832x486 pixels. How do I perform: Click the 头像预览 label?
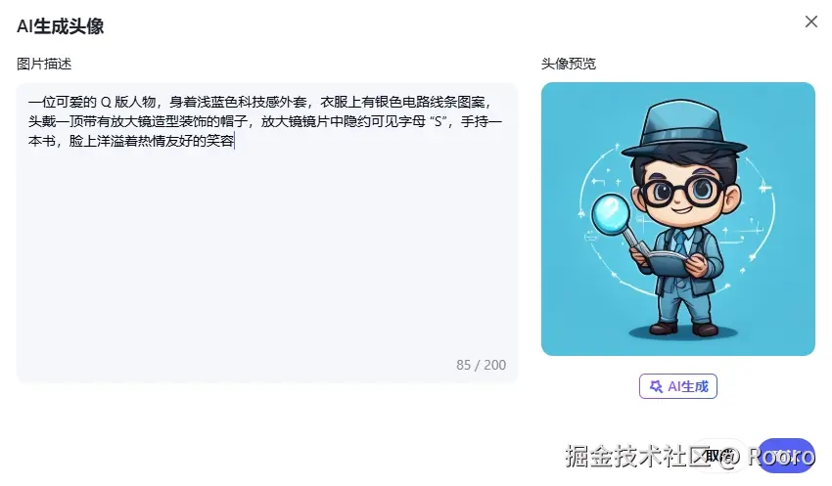click(x=569, y=64)
